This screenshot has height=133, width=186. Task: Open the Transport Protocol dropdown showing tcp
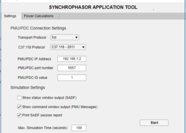[65, 38]
